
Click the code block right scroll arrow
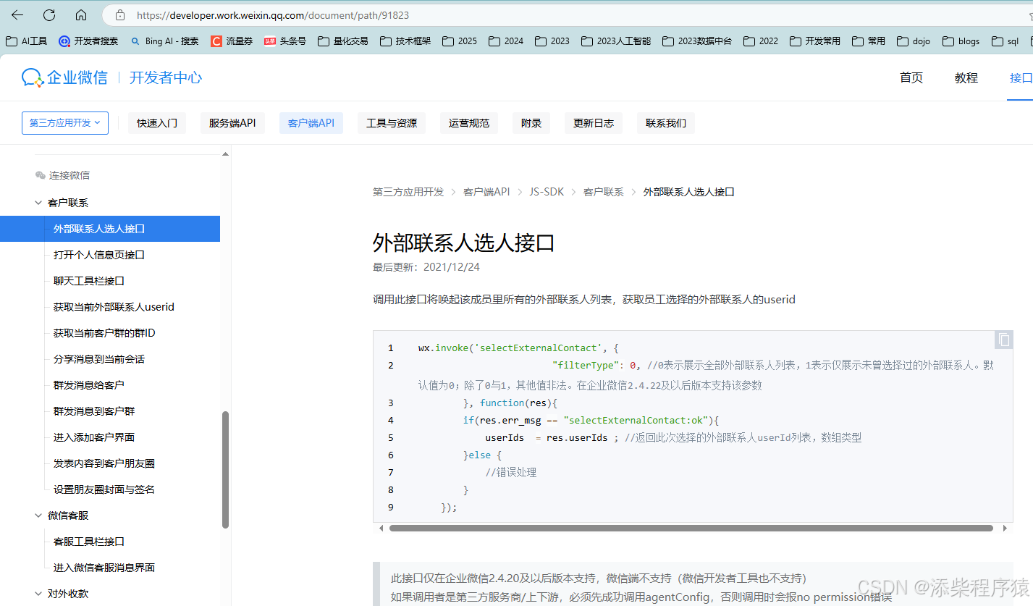[1005, 529]
